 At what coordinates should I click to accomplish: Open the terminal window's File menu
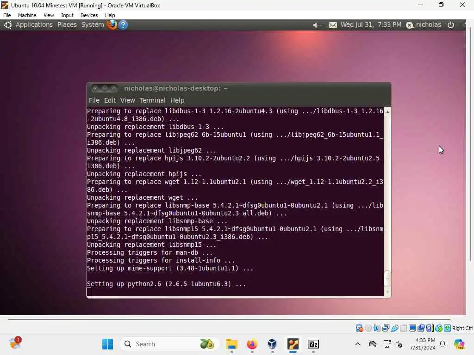pos(94,100)
